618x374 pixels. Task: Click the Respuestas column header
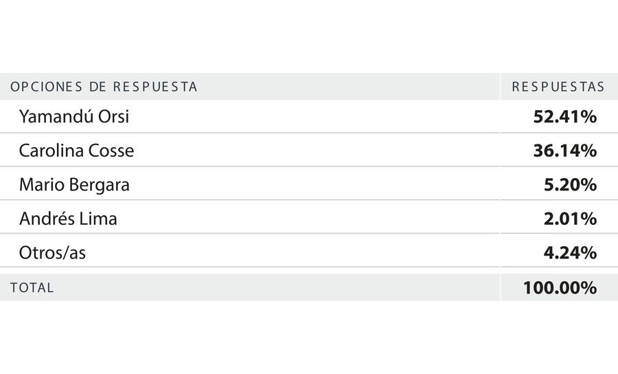tap(558, 87)
